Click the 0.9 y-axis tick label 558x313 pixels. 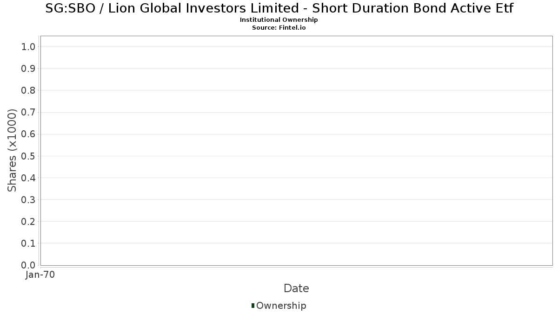click(28, 69)
